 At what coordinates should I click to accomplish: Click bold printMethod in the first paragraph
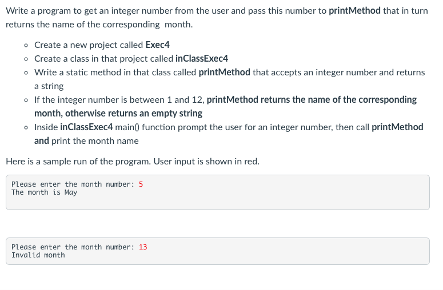[x=354, y=11]
